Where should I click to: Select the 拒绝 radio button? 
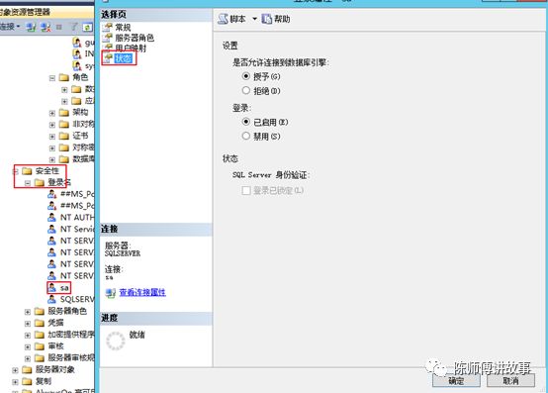tap(246, 90)
